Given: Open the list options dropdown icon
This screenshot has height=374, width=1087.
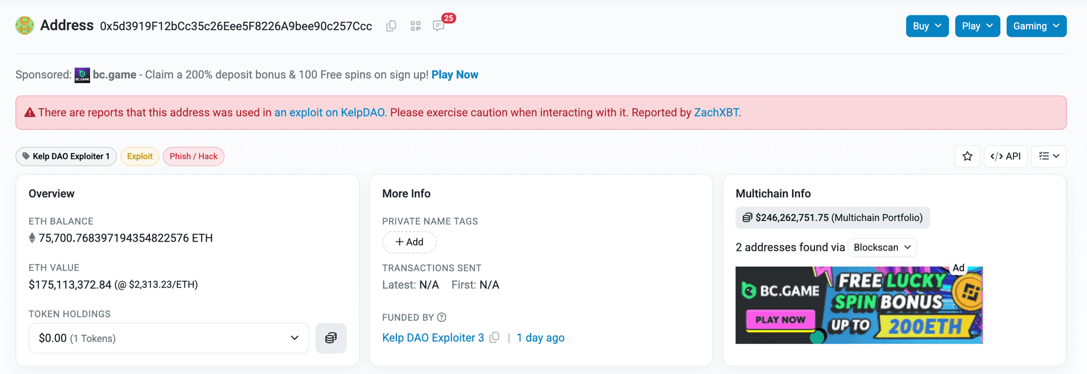Looking at the screenshot, I should (x=1049, y=156).
